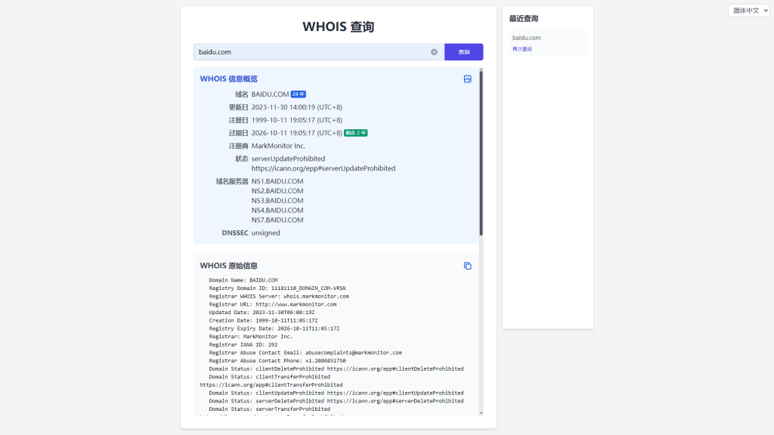Click the serverDeleteProhibited domain status line
This screenshot has height=435, width=774.
click(336, 401)
